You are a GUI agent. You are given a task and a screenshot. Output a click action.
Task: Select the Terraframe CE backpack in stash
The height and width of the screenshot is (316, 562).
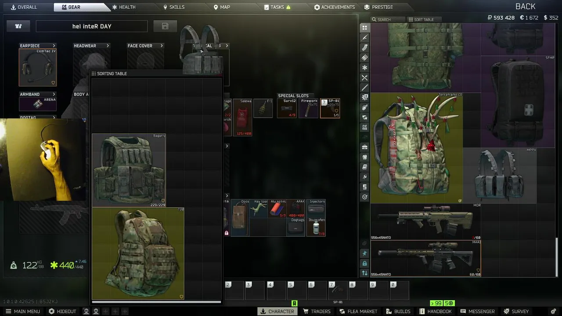pyautogui.click(x=417, y=148)
